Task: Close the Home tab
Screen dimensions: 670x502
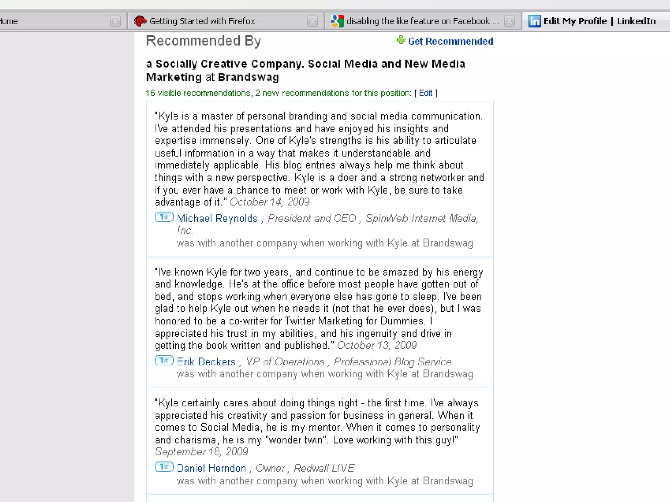Action: click(115, 21)
